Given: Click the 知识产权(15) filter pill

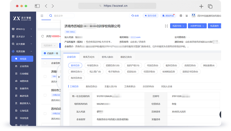Looking at the screenshot, I should pyautogui.click(x=133, y=65).
